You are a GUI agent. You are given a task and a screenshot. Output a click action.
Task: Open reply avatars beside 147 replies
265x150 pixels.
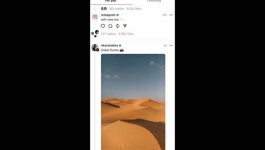95,33
